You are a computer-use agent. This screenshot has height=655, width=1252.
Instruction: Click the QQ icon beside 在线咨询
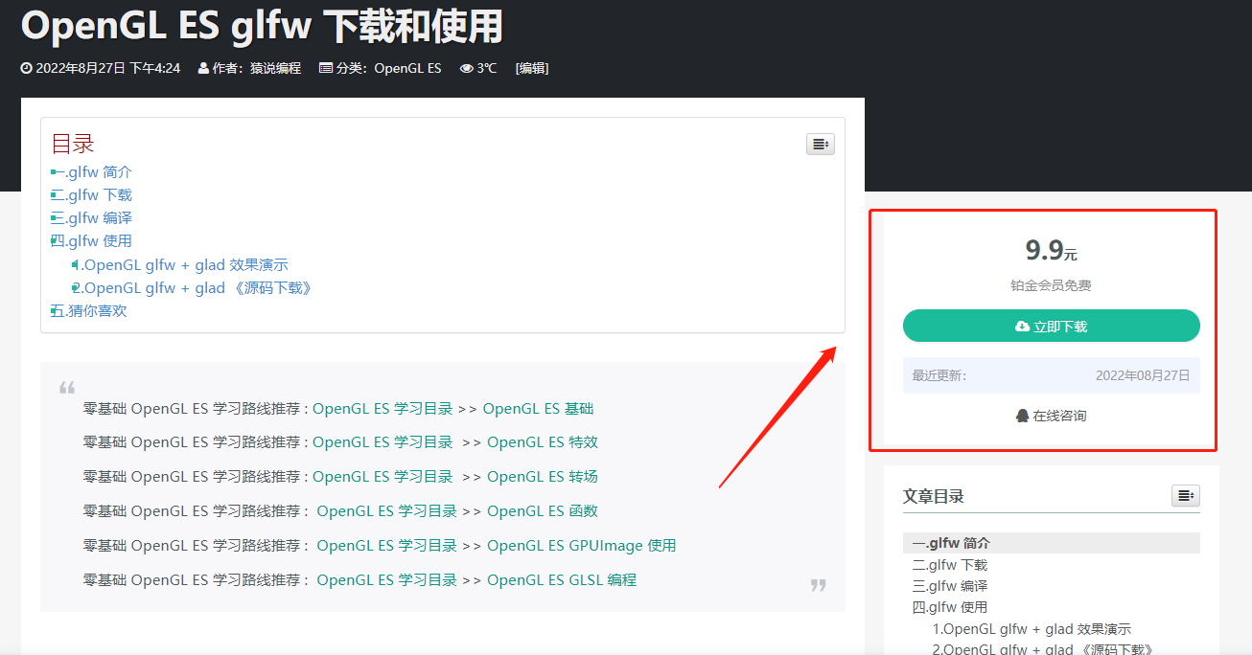(1022, 416)
